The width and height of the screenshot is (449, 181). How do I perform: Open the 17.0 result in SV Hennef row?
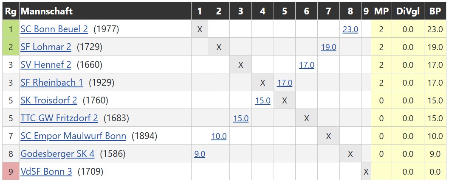(x=306, y=65)
